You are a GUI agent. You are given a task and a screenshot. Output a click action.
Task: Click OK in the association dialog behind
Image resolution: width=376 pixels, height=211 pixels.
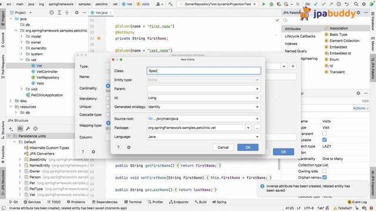283,152
